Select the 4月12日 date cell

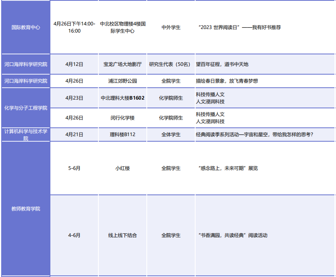coord(74,64)
